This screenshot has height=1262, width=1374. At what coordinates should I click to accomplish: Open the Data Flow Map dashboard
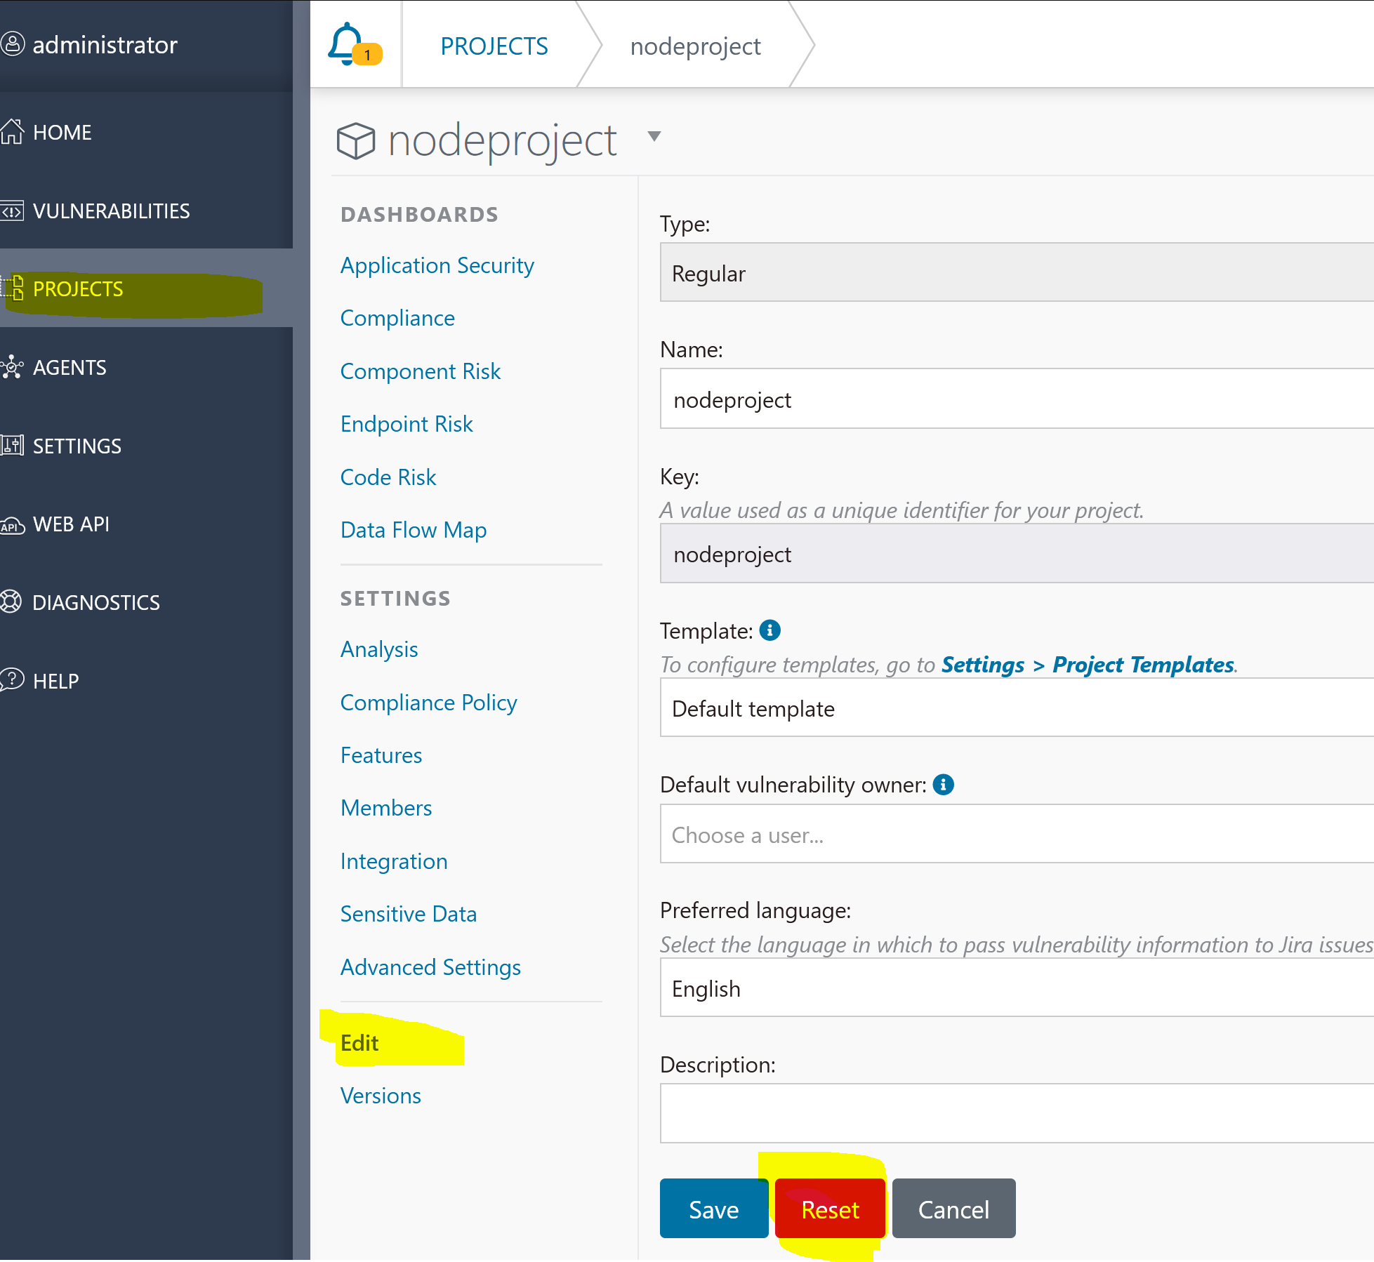click(413, 530)
